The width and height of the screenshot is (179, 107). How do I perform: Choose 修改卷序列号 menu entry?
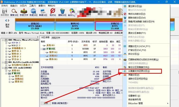click(x=134, y=100)
